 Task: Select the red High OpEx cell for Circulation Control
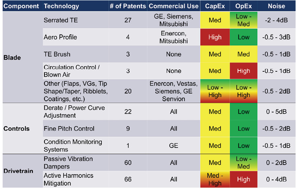[x=243, y=71]
